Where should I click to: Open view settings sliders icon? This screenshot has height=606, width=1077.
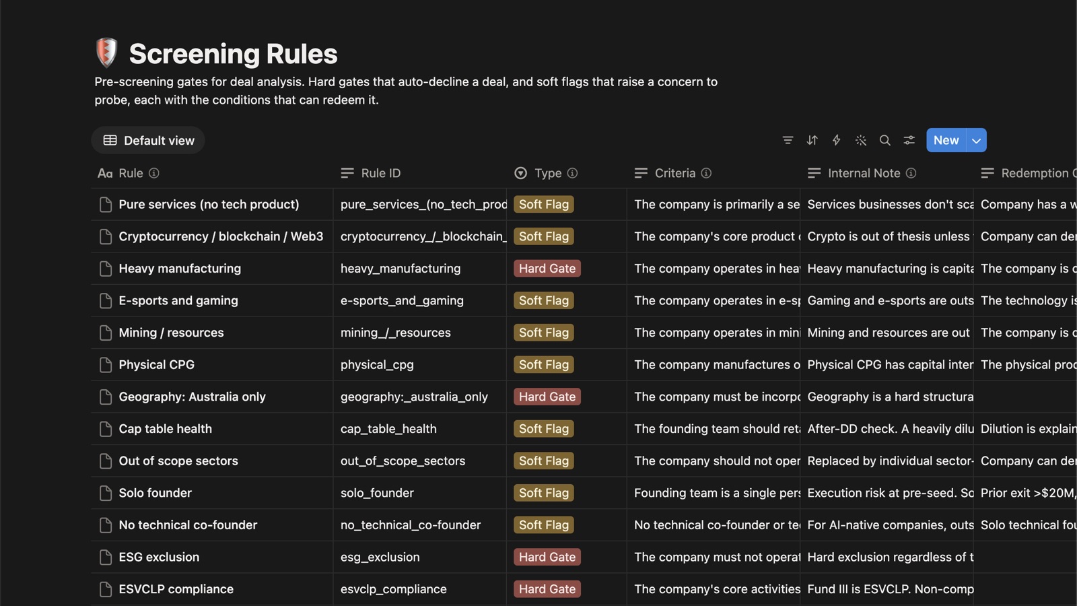(x=909, y=140)
